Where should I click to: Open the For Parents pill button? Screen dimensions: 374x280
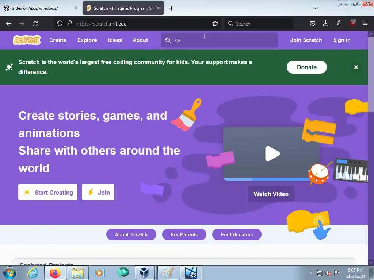184,234
